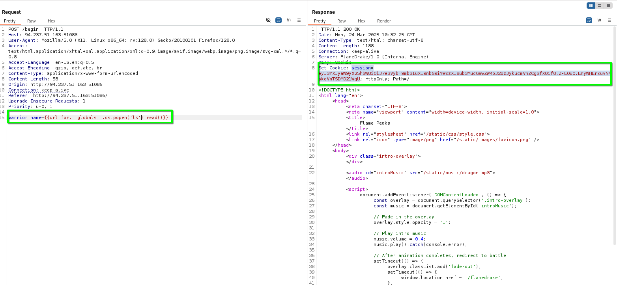Open the Response Render tab
The width and height of the screenshot is (617, 285).
tap(384, 21)
